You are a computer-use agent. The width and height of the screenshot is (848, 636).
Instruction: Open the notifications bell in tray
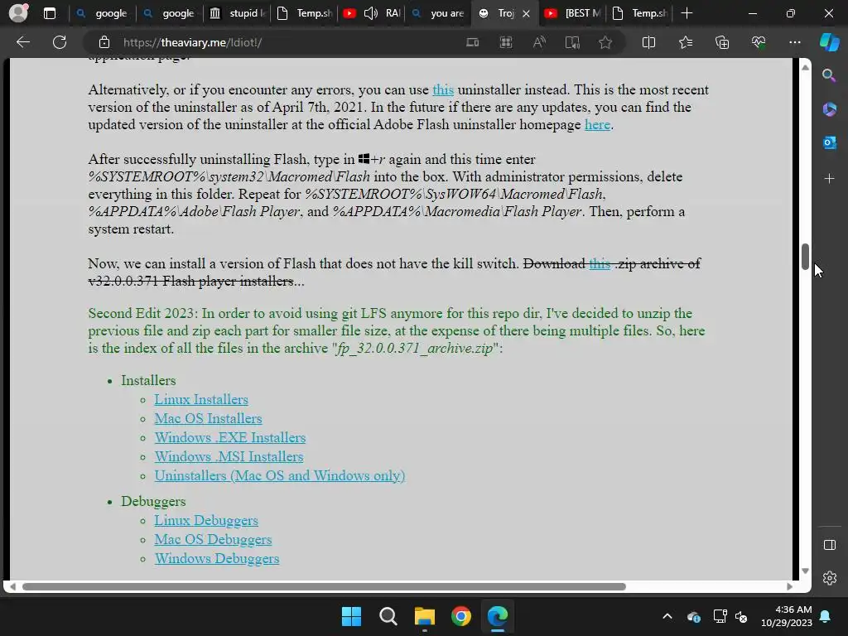tap(826, 616)
